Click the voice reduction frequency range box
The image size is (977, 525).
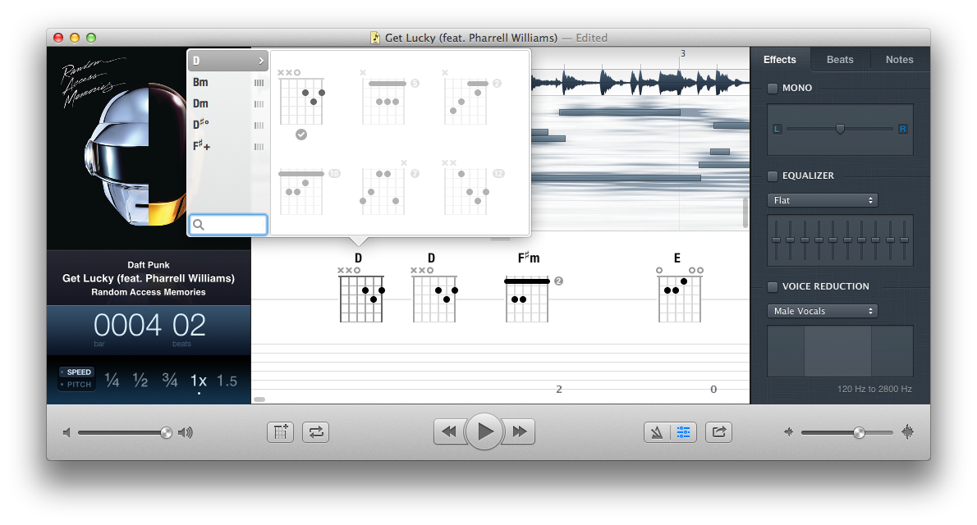(x=840, y=351)
